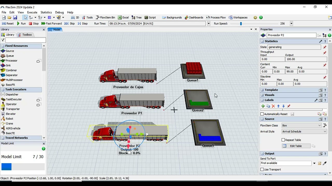Open a model using the folder icon
This screenshot has height=186, width=332.
pyautogui.click(x=9, y=18)
